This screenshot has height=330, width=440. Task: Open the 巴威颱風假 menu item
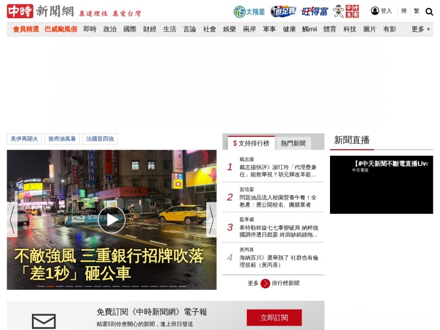61,29
